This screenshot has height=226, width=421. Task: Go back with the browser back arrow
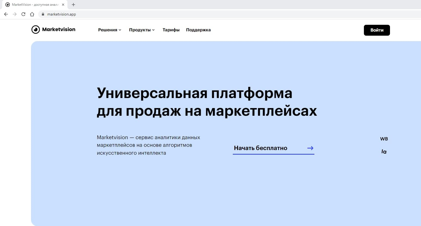[x=6, y=14]
